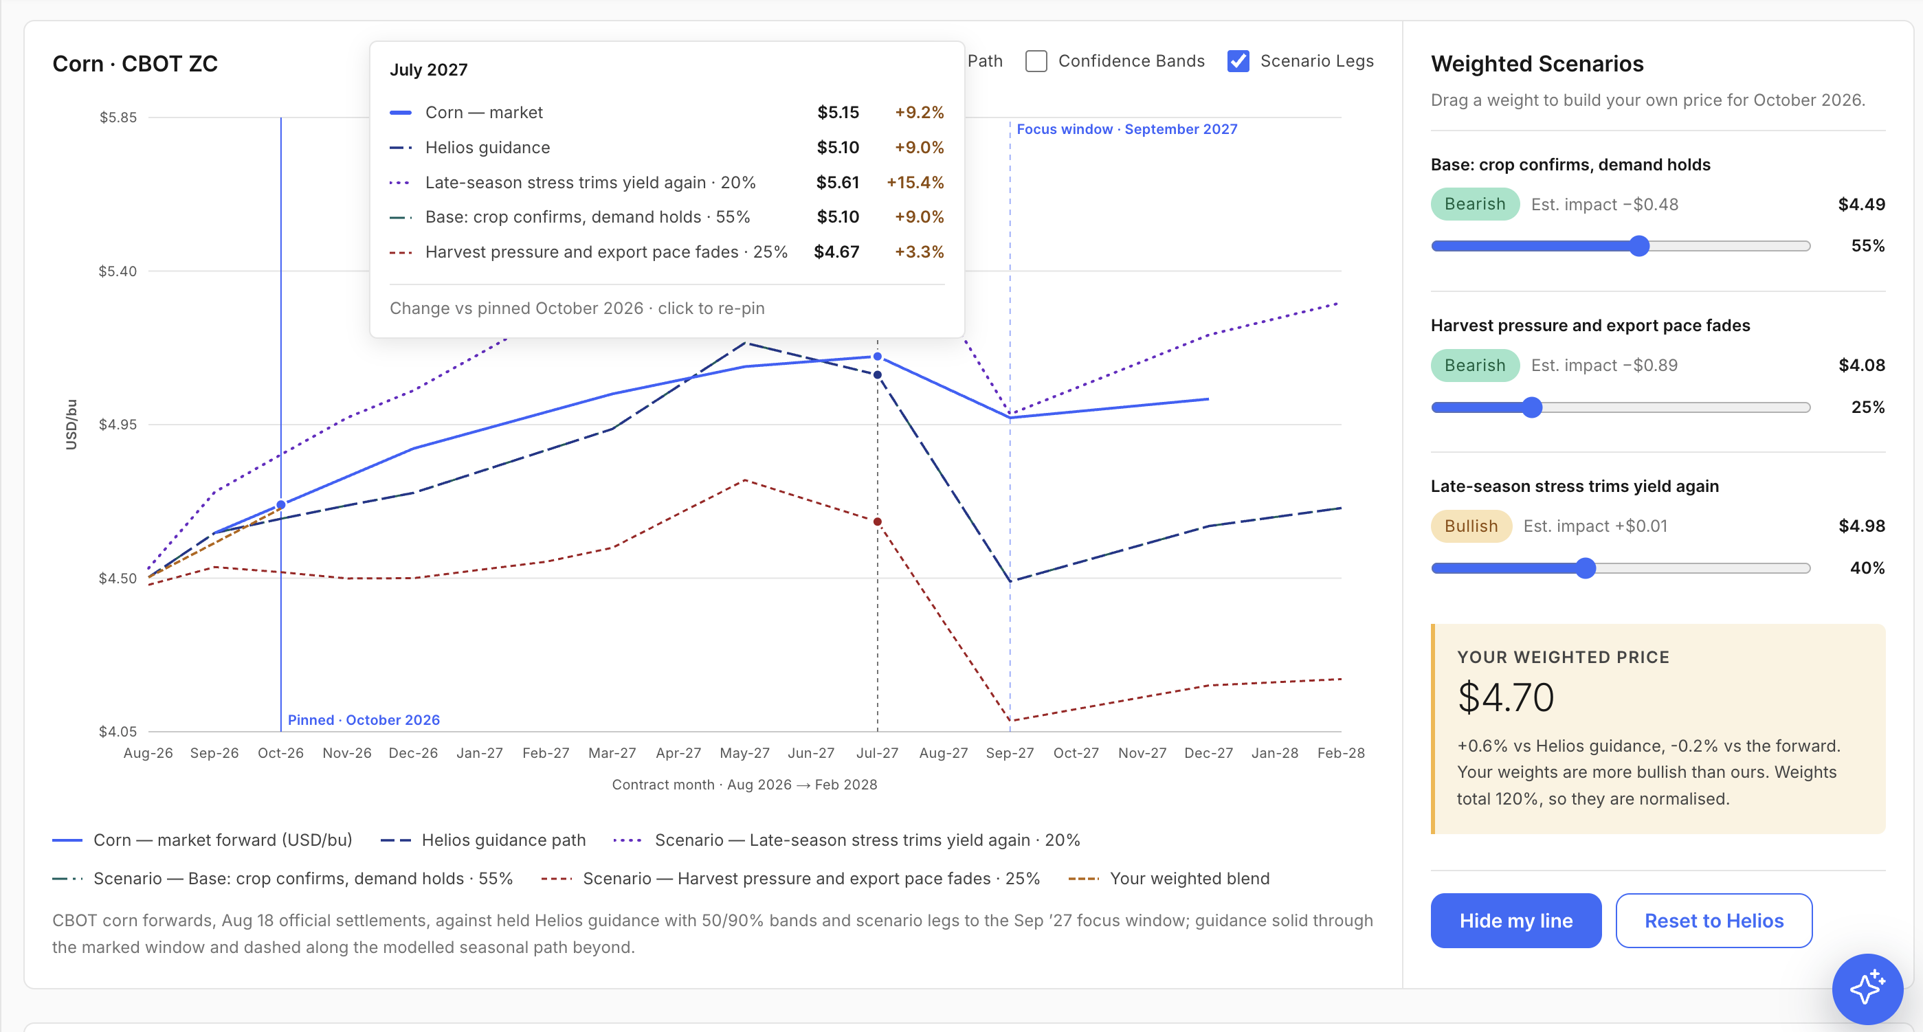Click the Harvest pressure weight slider handle
The image size is (1923, 1032).
click(x=1532, y=407)
